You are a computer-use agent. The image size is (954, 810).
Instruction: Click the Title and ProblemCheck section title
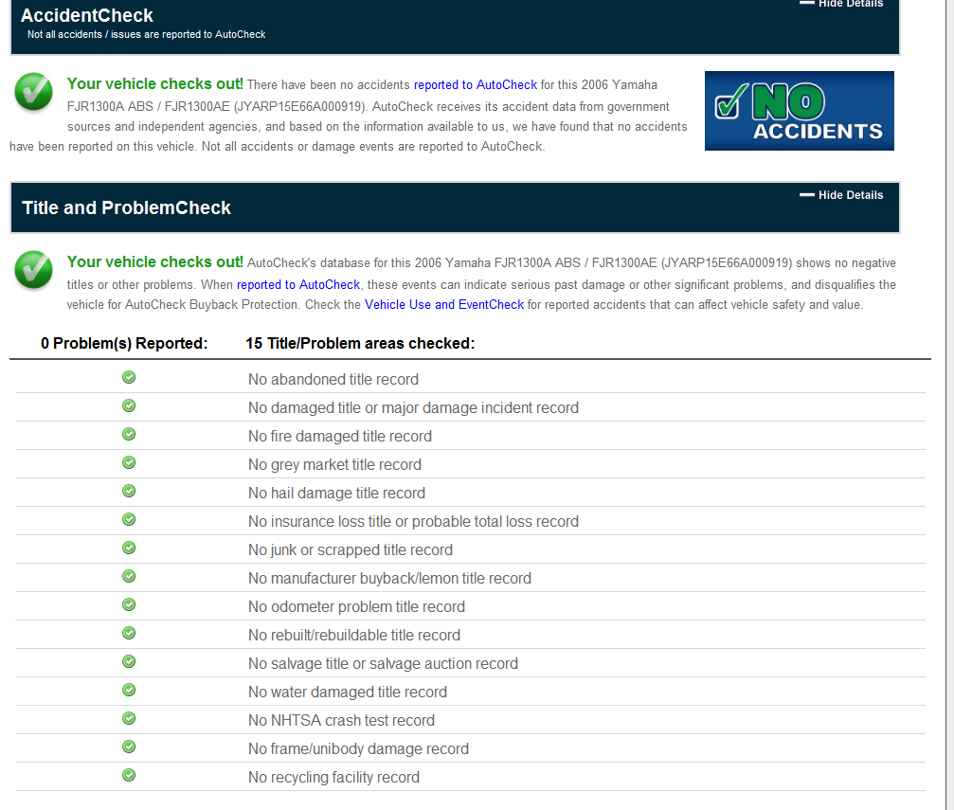pyautogui.click(x=127, y=207)
